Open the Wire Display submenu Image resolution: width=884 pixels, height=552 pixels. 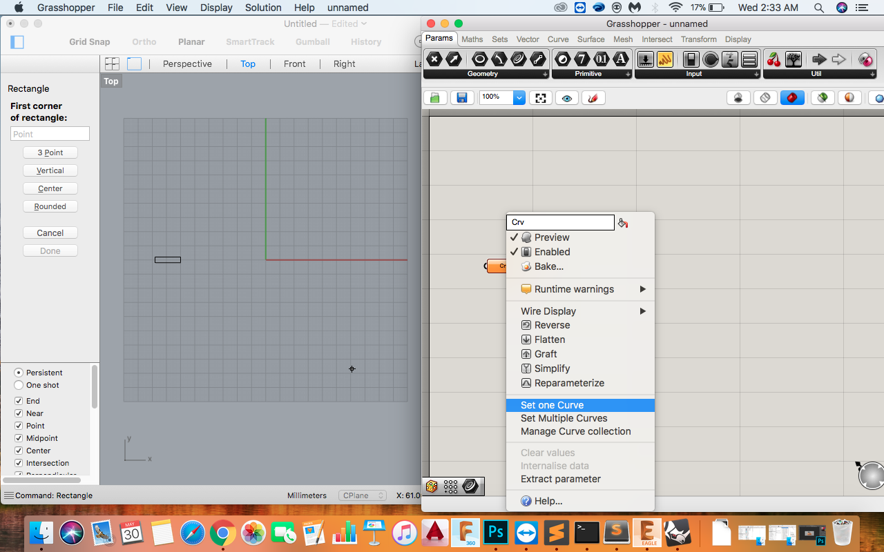click(x=580, y=311)
